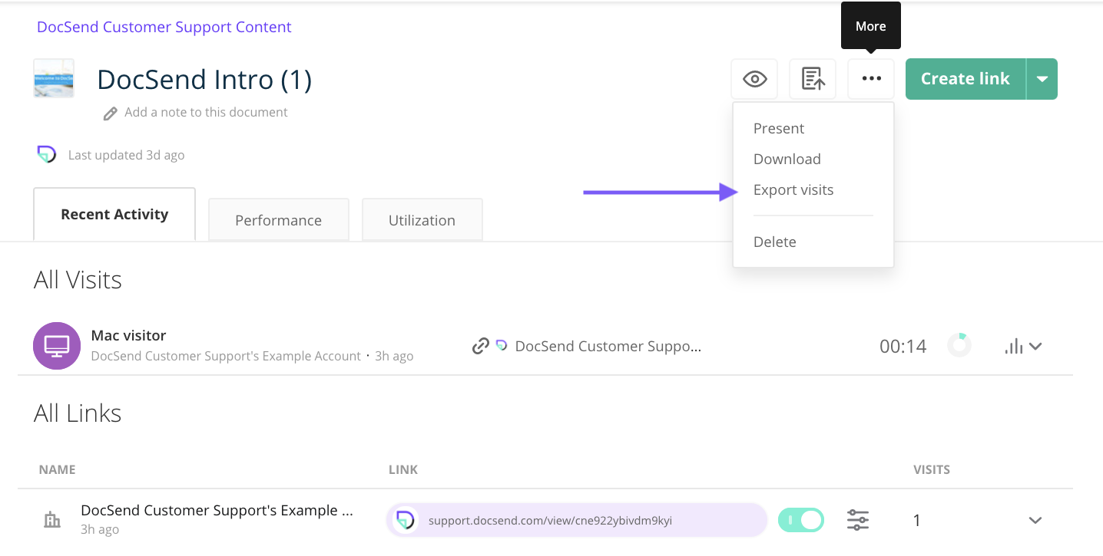Click the document thumbnail image
The width and height of the screenshot is (1103, 556).
pos(54,78)
